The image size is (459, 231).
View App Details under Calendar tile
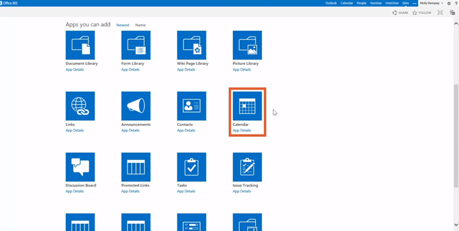(242, 130)
